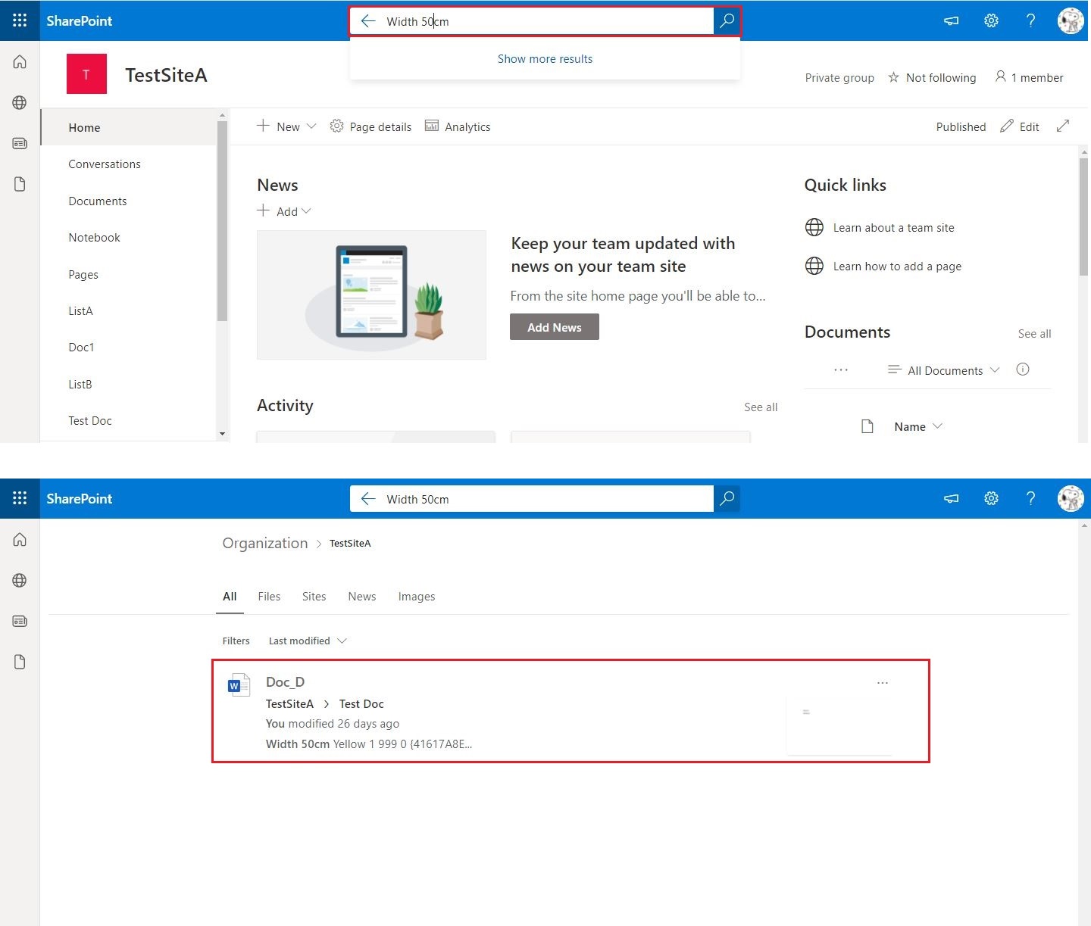
Task: Select the home icon in the left sidebar
Action: point(19,62)
